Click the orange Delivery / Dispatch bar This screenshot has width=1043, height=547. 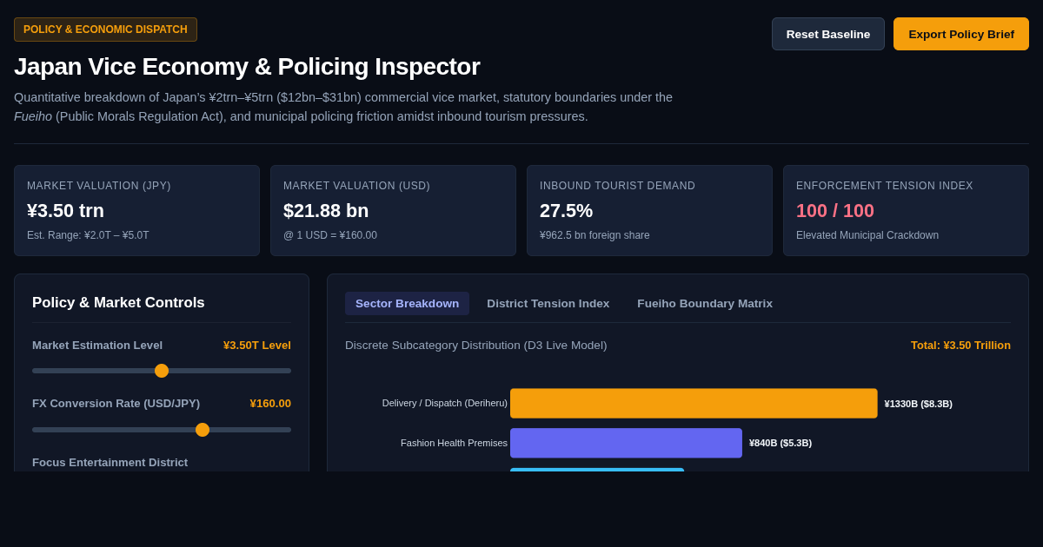694,403
